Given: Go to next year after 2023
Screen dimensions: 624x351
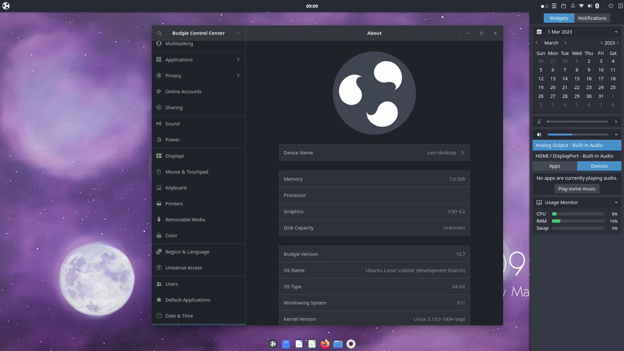Looking at the screenshot, I should 617,43.
